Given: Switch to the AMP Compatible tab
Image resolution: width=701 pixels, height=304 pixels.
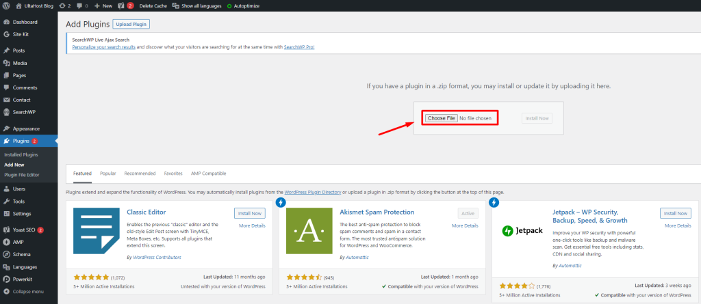Looking at the screenshot, I should click(208, 174).
